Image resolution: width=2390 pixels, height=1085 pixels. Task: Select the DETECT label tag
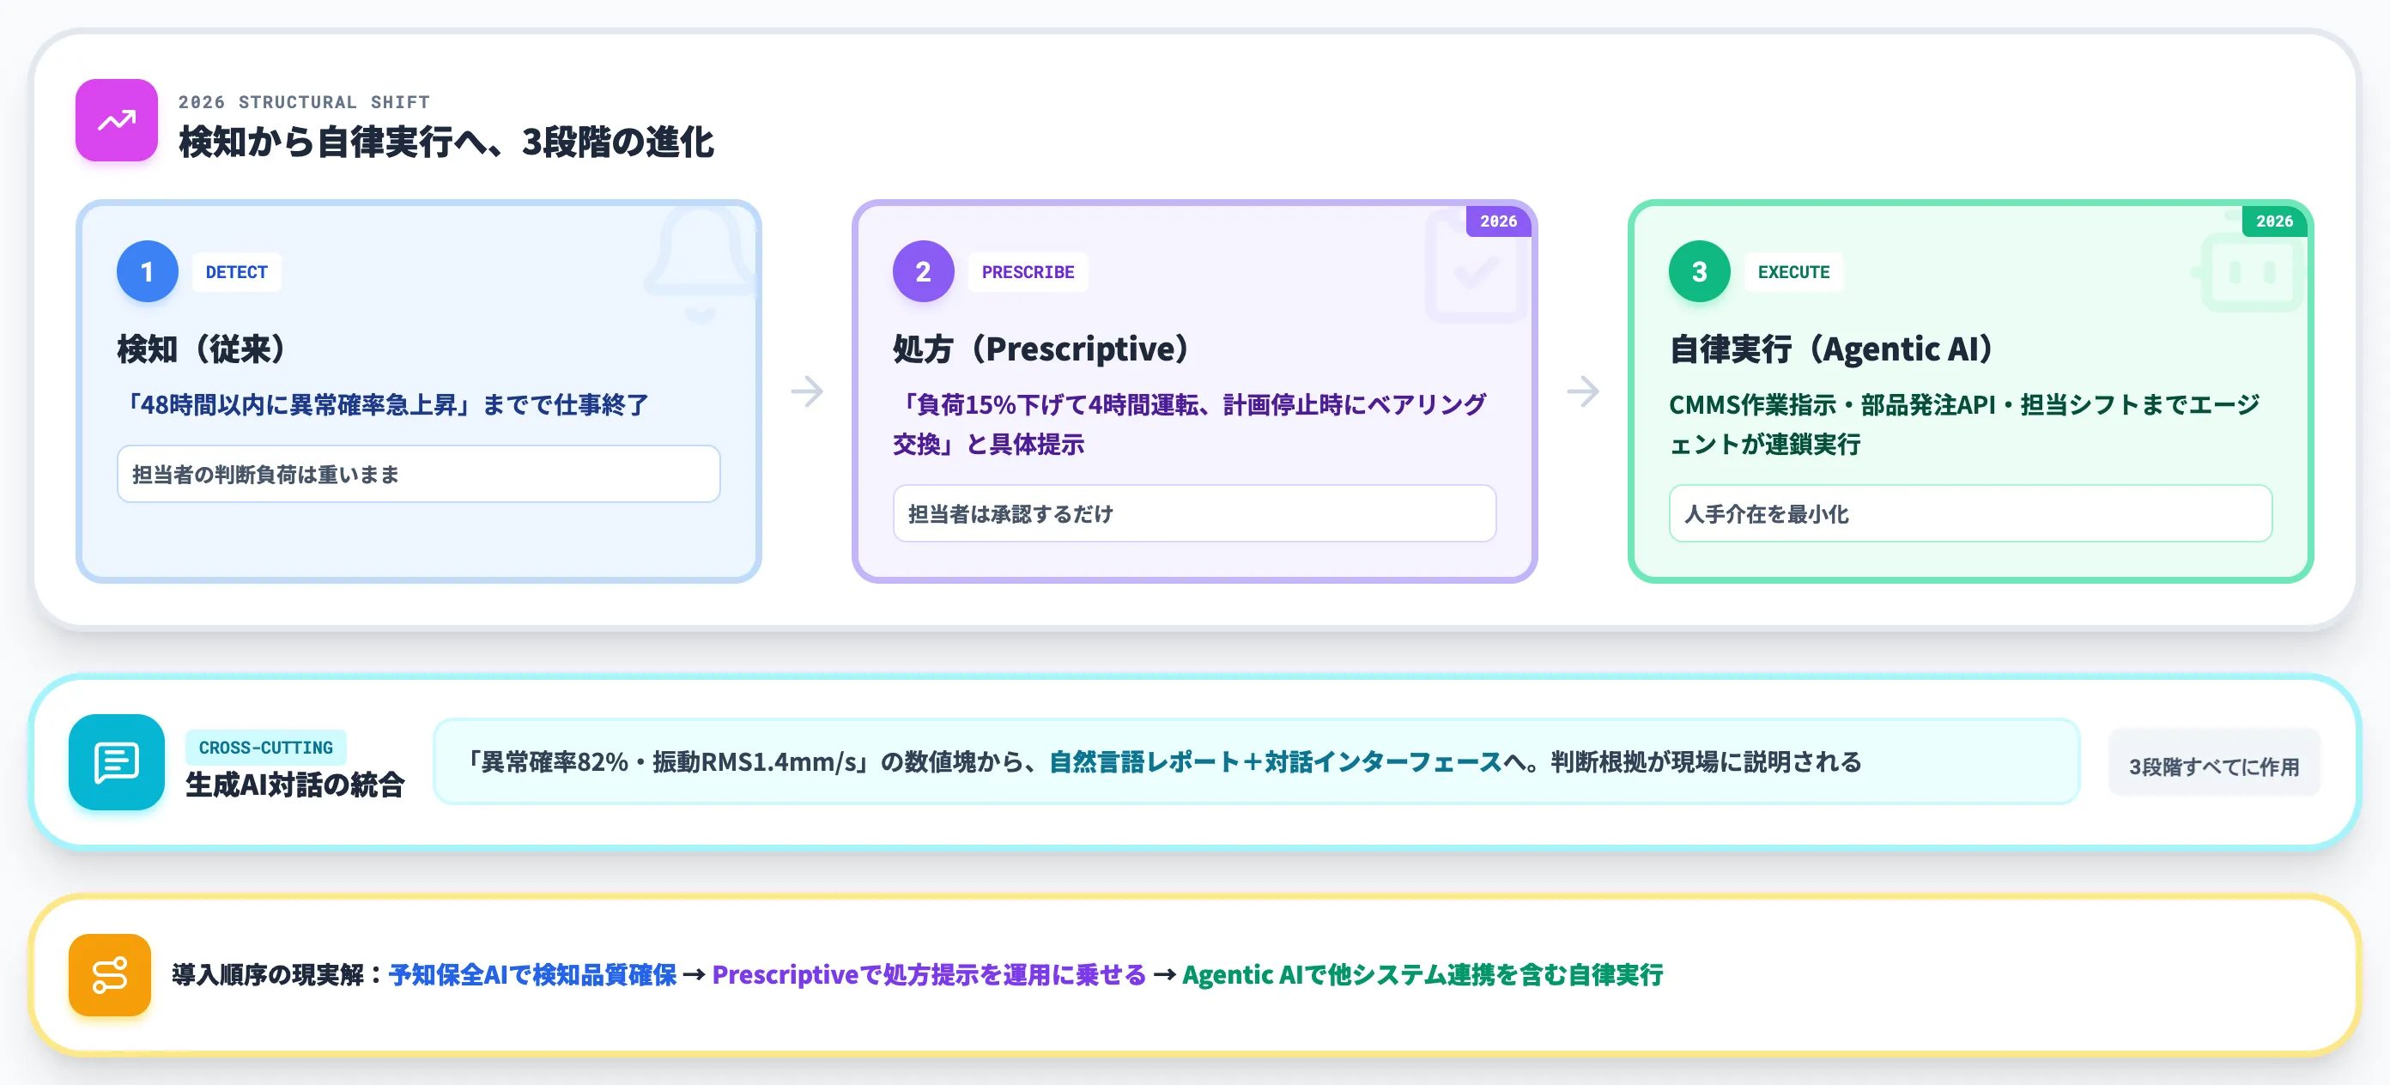click(x=237, y=272)
